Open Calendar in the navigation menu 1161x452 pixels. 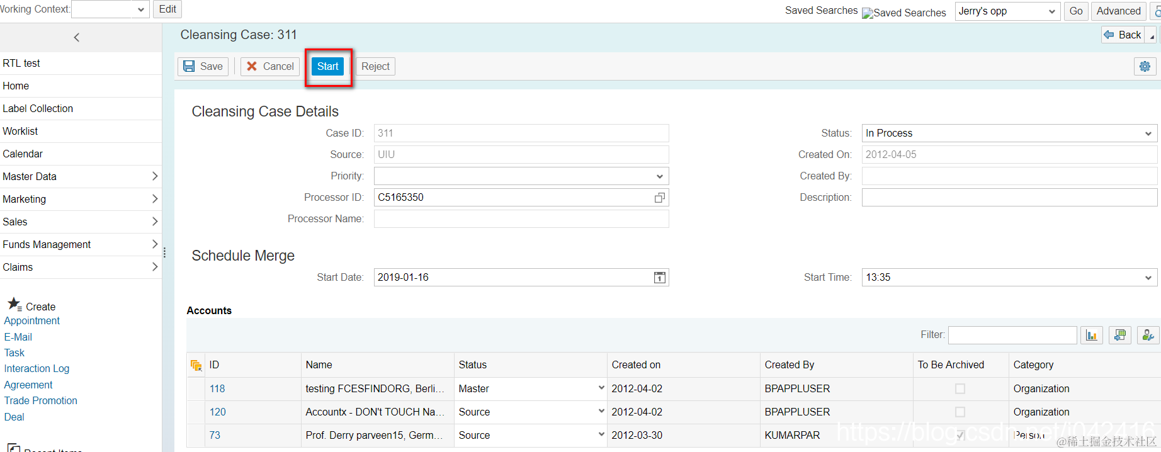[x=23, y=154]
